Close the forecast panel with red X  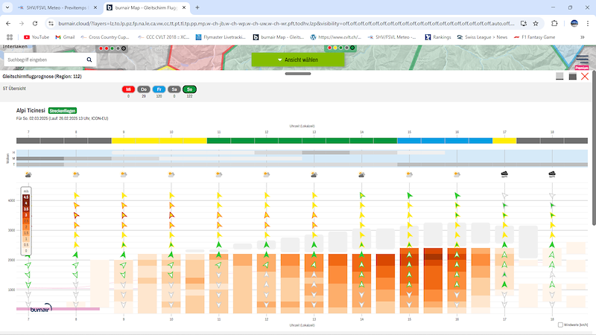(x=585, y=77)
